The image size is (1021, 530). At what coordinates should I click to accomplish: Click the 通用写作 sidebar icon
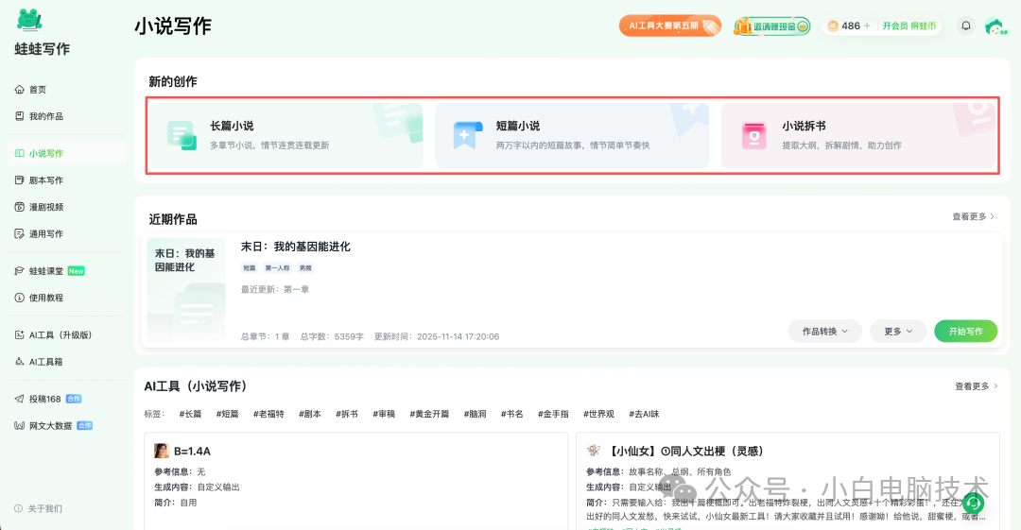(x=20, y=233)
